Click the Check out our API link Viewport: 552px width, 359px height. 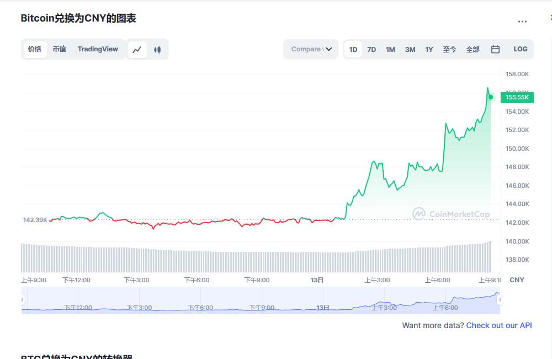[498, 325]
